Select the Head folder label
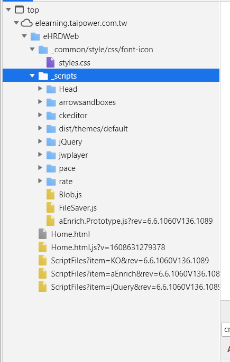This screenshot has width=230, height=362. (x=68, y=89)
